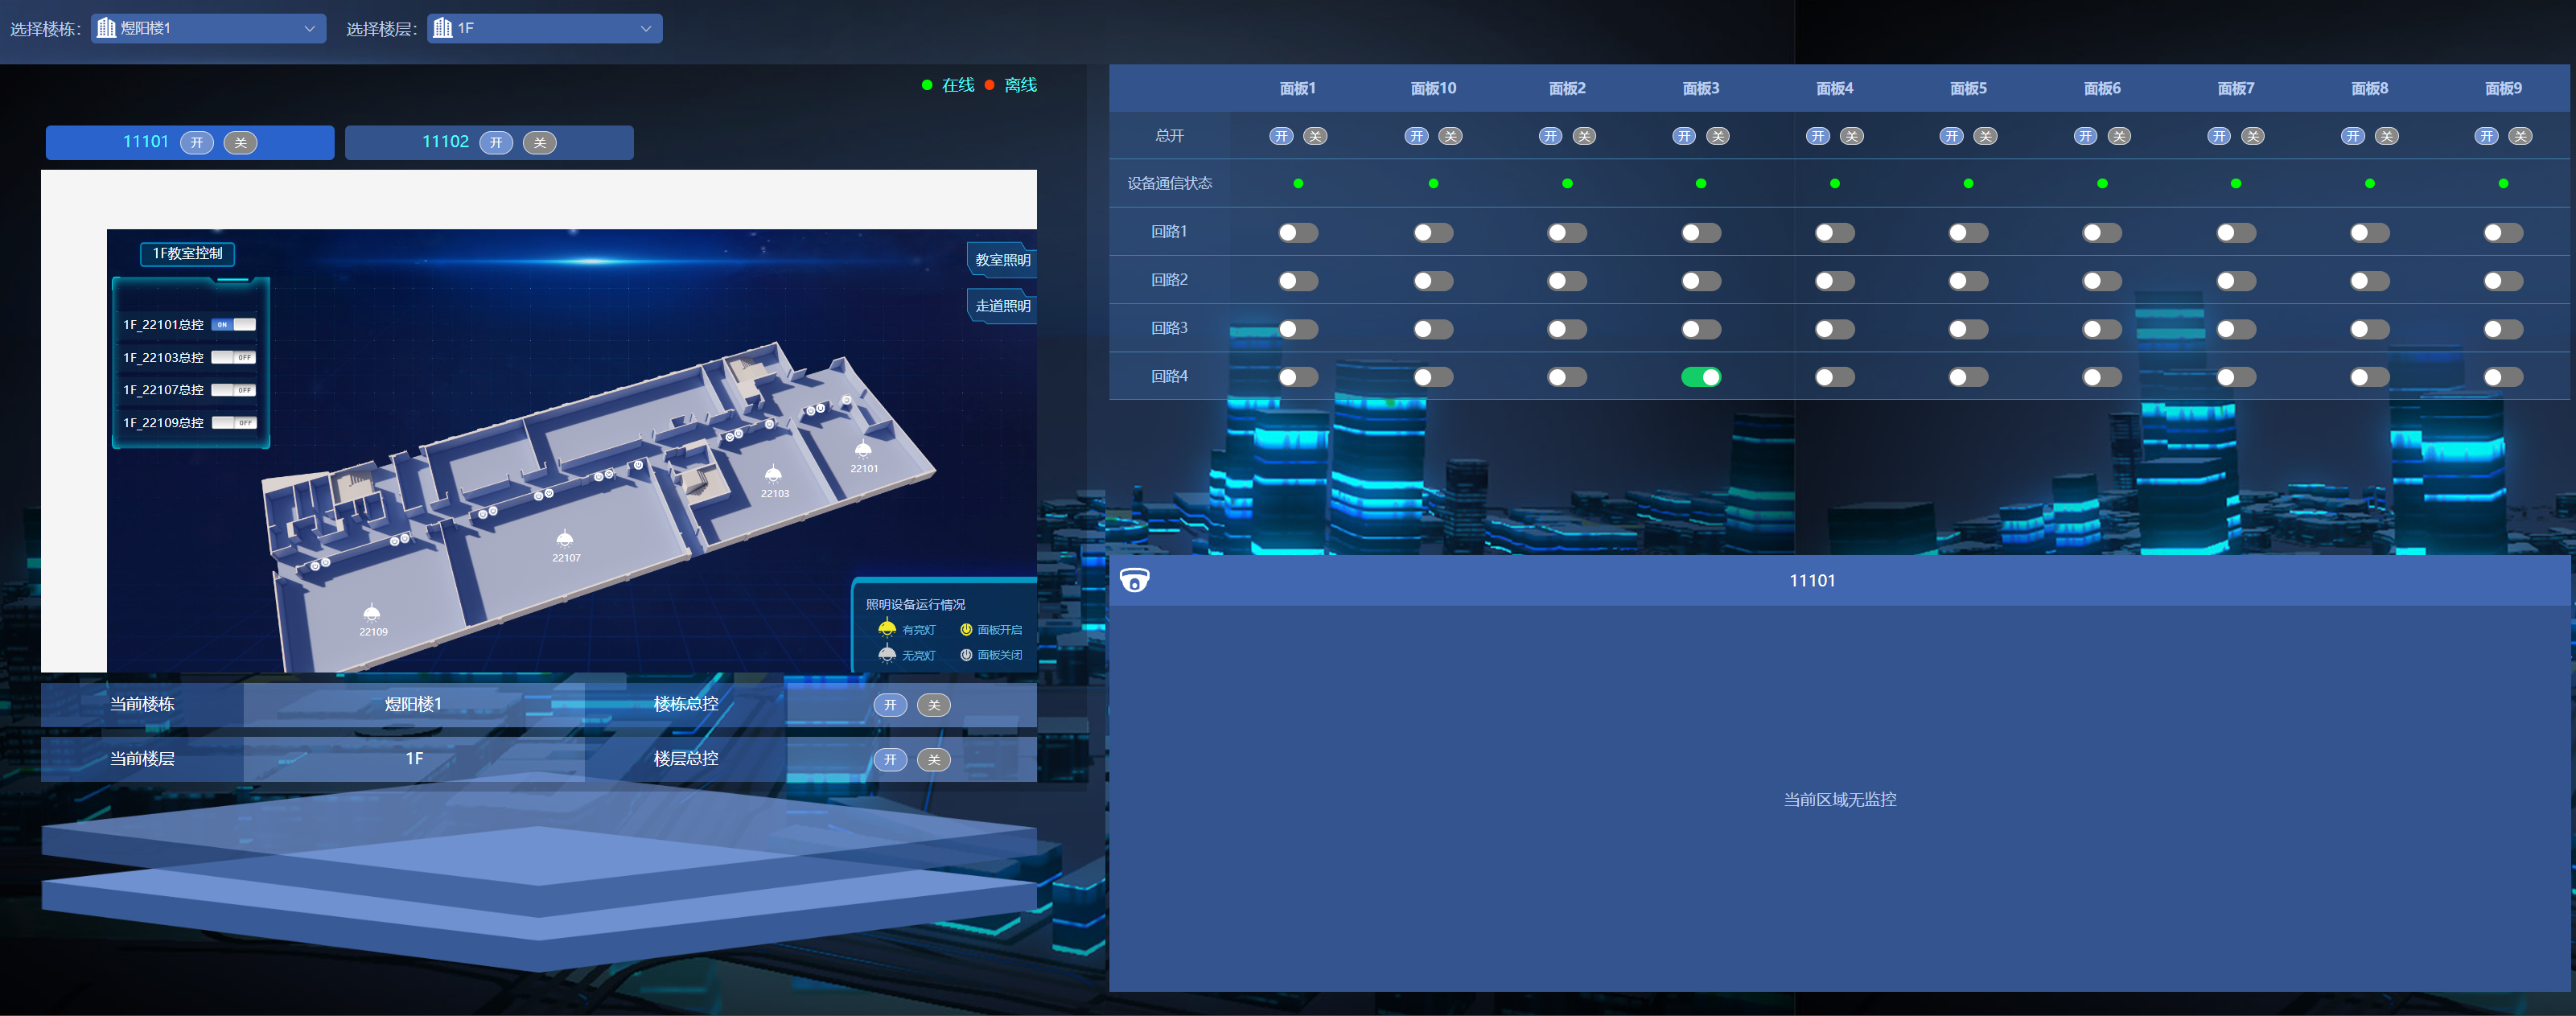Select the 教室照明 tab

(x=1002, y=260)
